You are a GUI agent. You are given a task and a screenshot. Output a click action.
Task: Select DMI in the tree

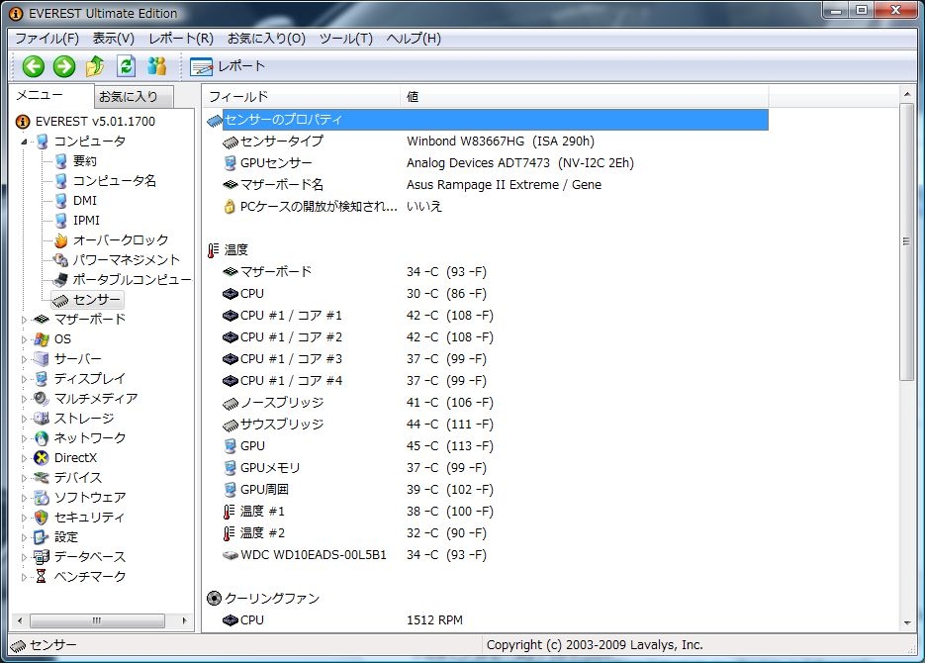click(85, 201)
